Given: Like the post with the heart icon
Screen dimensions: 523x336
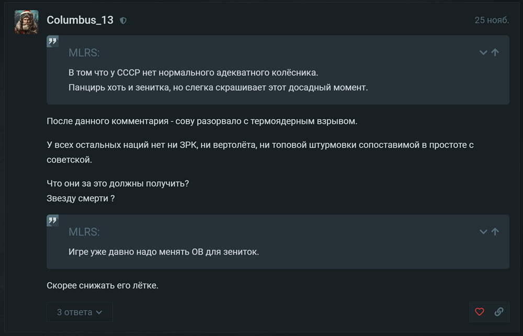Looking at the screenshot, I should tap(480, 312).
